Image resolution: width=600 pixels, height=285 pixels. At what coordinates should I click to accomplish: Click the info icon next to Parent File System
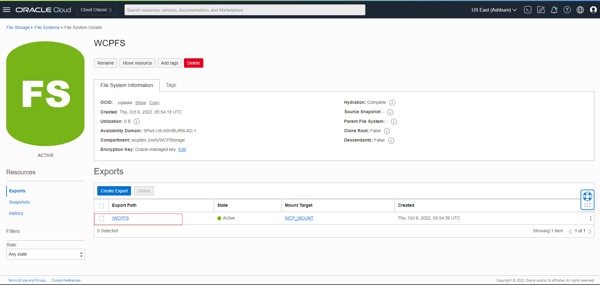(394, 122)
